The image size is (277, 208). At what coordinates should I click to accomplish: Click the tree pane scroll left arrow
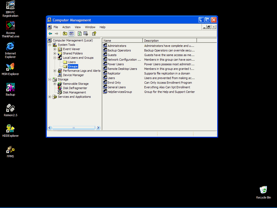(x=50, y=128)
